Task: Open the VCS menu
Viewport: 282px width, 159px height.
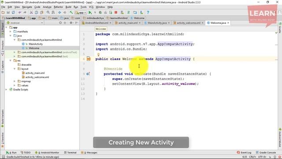Action: (91, 7)
